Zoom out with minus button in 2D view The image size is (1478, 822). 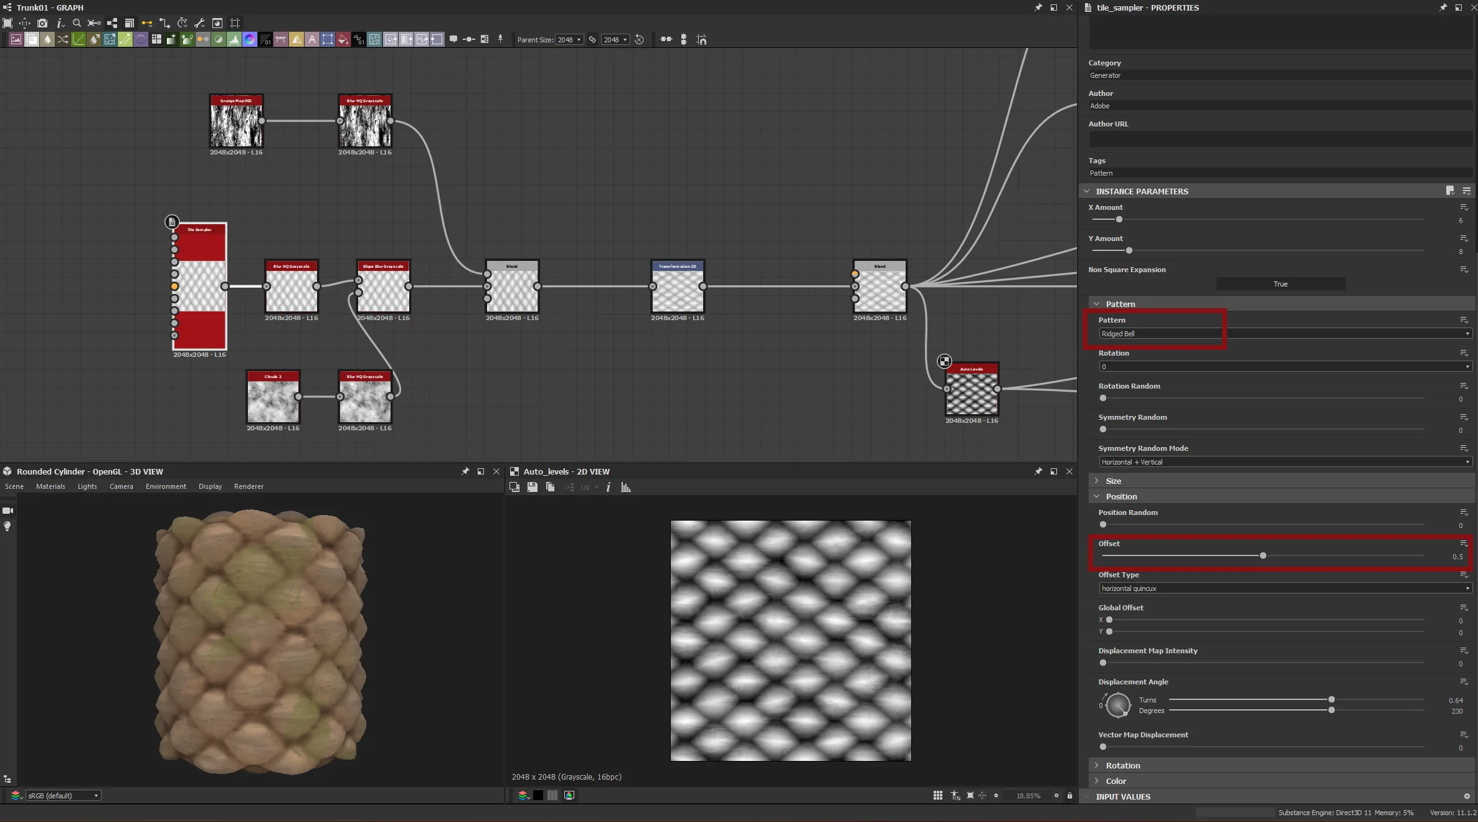996,795
